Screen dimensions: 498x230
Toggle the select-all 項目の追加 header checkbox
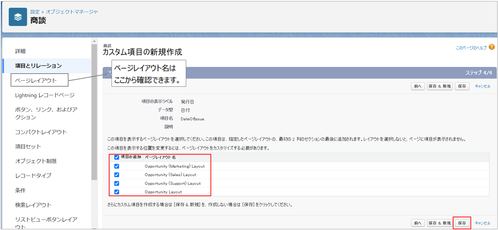[117, 157]
